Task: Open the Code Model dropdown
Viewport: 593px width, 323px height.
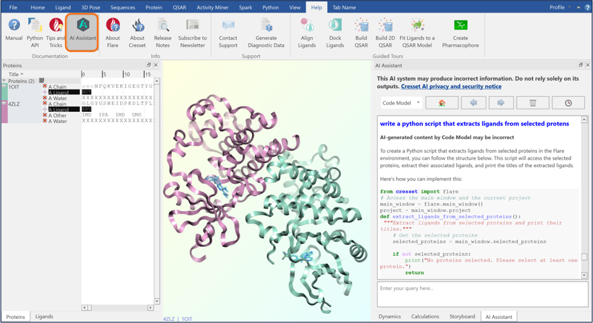Action: 401,103
